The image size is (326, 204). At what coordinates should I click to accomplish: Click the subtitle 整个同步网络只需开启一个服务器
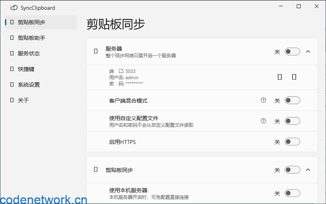[141, 56]
